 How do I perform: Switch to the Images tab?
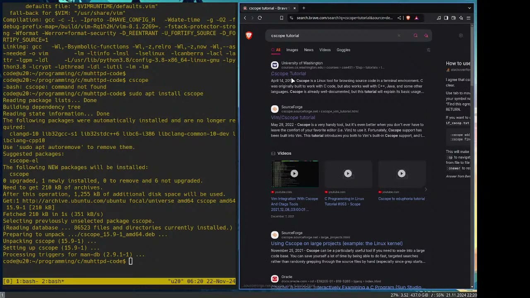pos(292,50)
